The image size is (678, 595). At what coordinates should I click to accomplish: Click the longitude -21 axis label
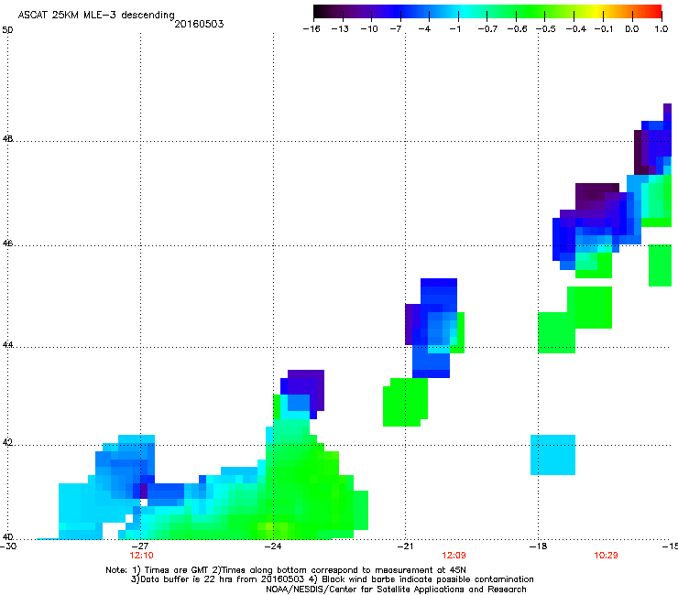(x=405, y=546)
